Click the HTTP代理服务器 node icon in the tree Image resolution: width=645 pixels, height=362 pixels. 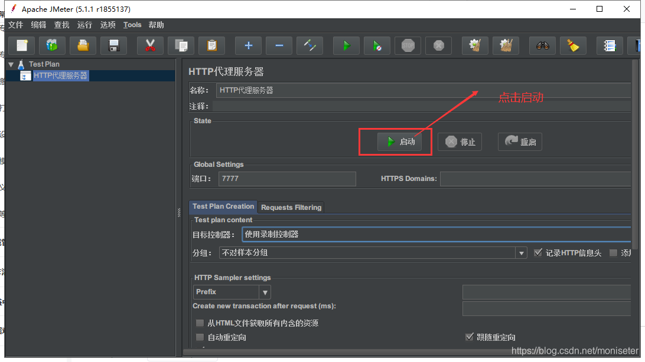25,76
